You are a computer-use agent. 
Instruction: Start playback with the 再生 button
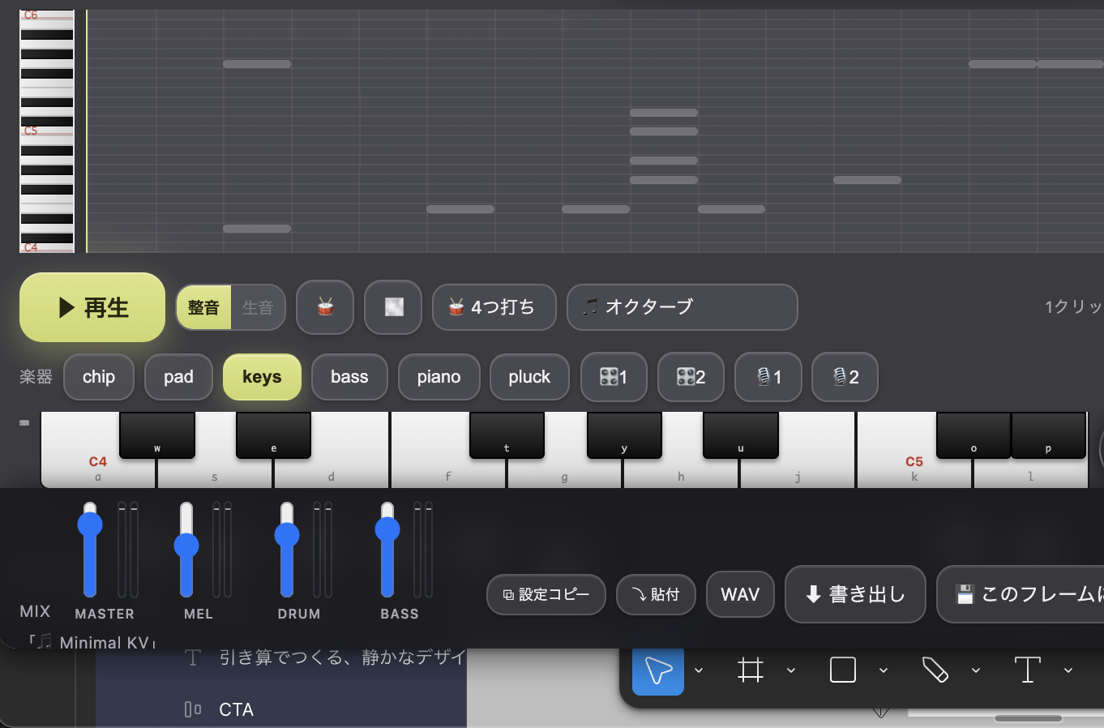pyautogui.click(x=92, y=307)
